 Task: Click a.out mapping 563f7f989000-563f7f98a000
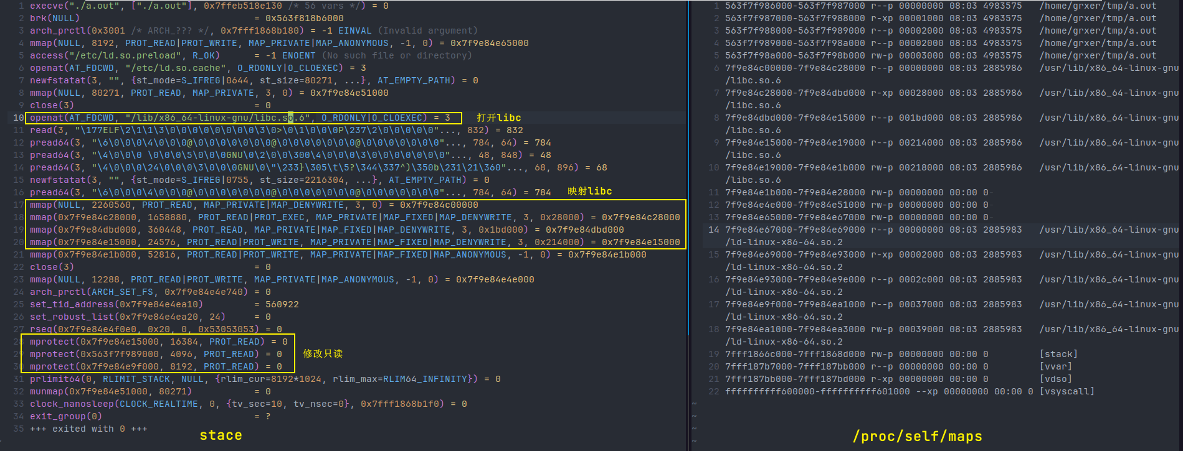pyautogui.click(x=941, y=43)
